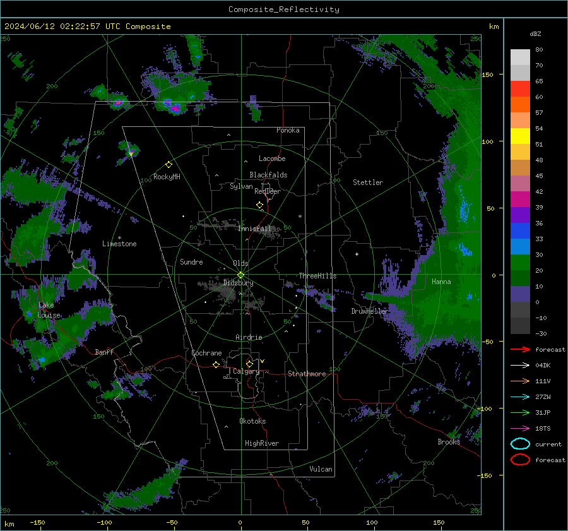Click the 0 dBZ purple color swatch
The width and height of the screenshot is (568, 531).
[520, 294]
